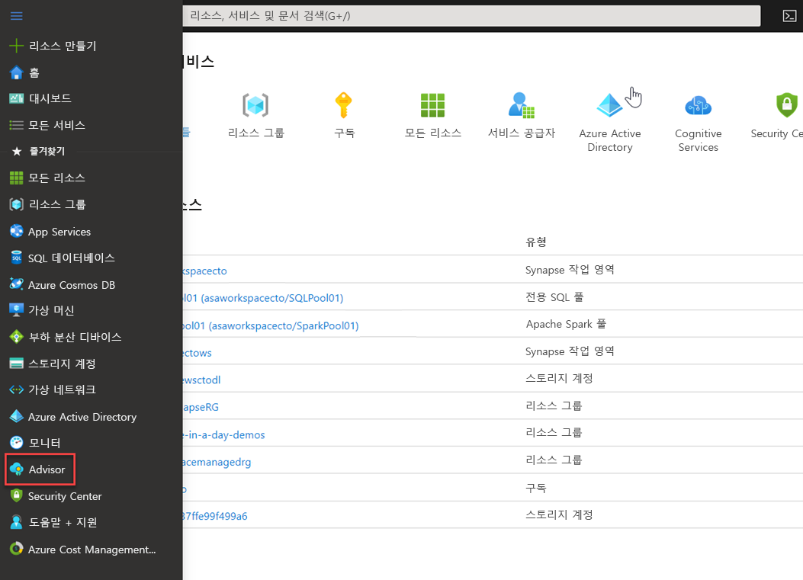Viewport: 803px width, 580px height.
Task: Open Azure Active Directory services tile
Action: point(609,123)
